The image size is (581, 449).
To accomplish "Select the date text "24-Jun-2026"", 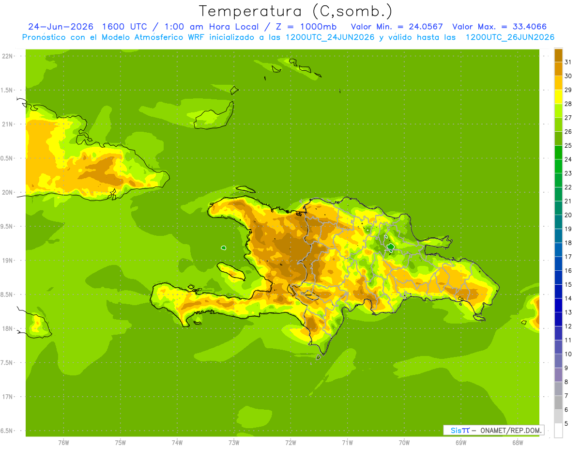I will click(x=61, y=27).
